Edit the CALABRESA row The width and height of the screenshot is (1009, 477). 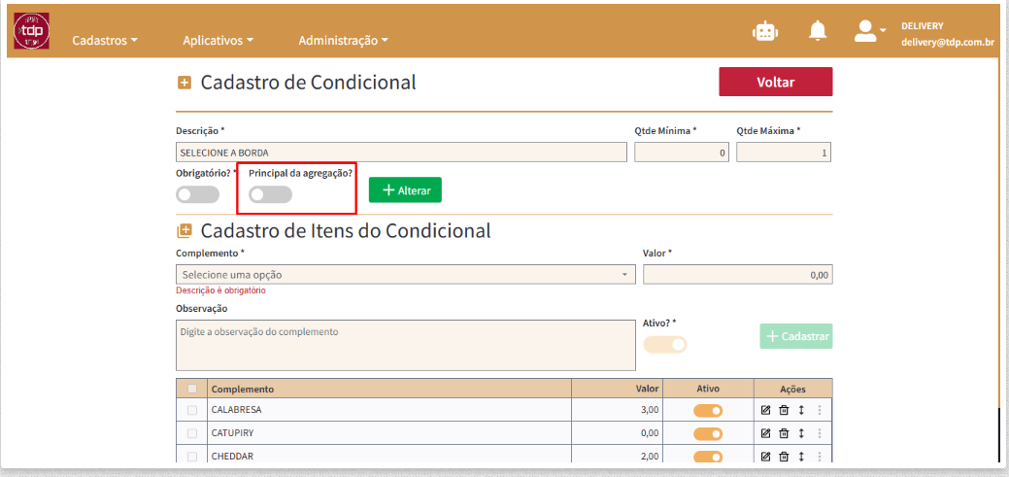point(766,410)
